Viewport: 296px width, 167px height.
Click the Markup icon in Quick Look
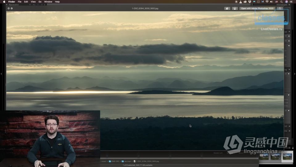pyautogui.click(x=235, y=8)
